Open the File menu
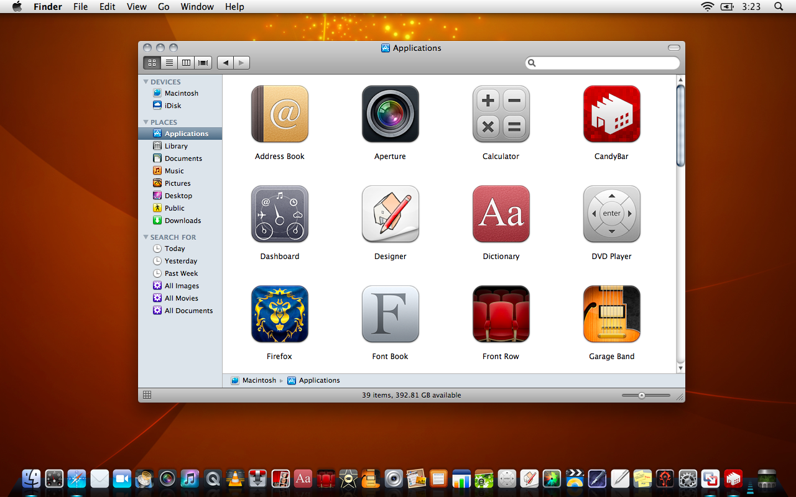Viewport: 796px width, 497px height. pos(80,7)
